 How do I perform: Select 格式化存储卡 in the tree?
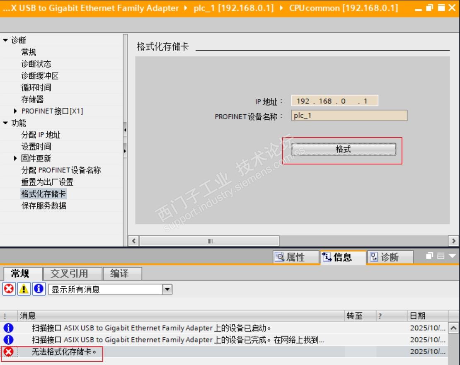coord(44,194)
